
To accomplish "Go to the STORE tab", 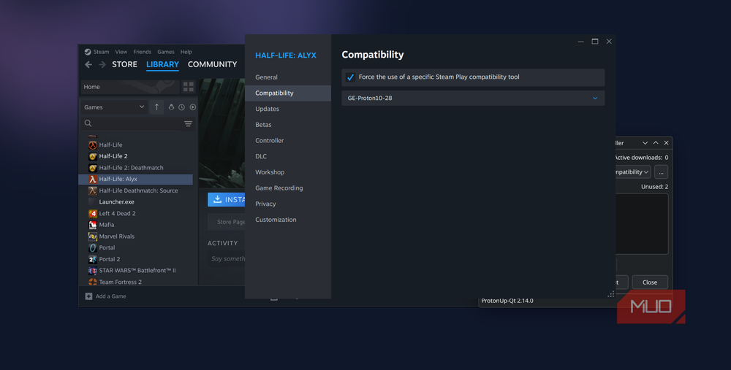I will [124, 64].
